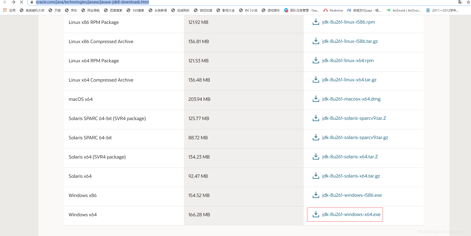Click download icon for jdk-8u261-linux-x64.rpm
This screenshot has width=471, height=236.
[x=316, y=60]
